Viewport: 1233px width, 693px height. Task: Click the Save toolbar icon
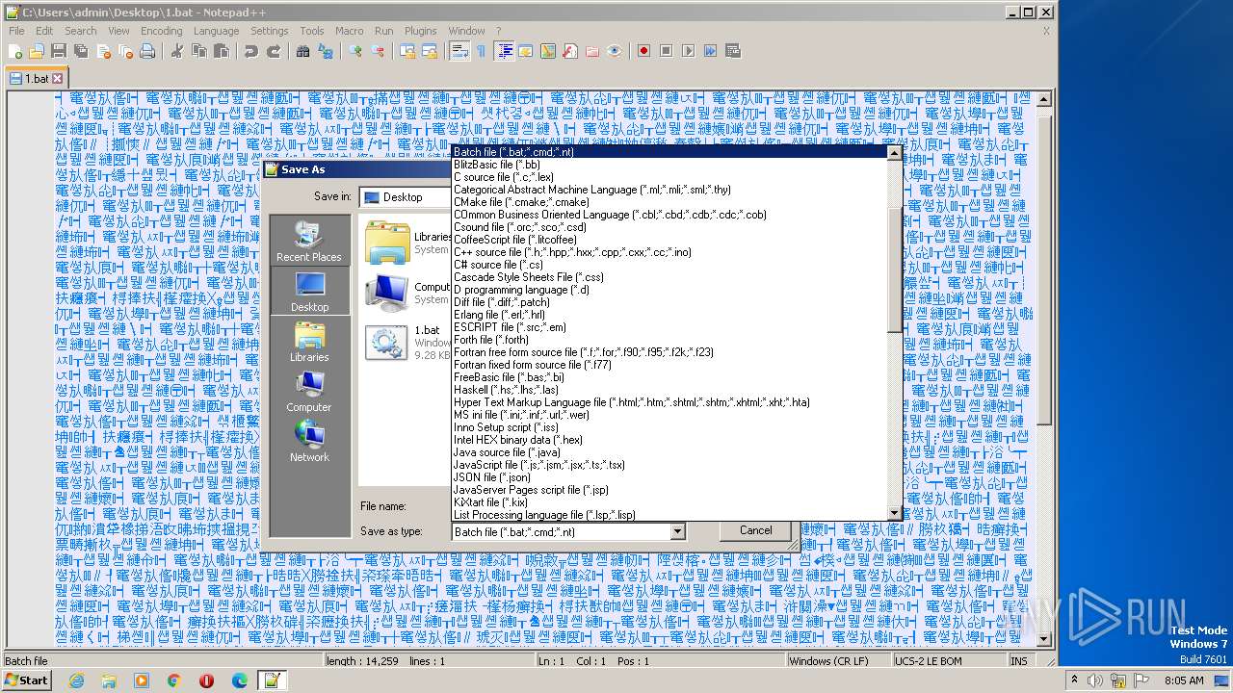pyautogui.click(x=59, y=51)
